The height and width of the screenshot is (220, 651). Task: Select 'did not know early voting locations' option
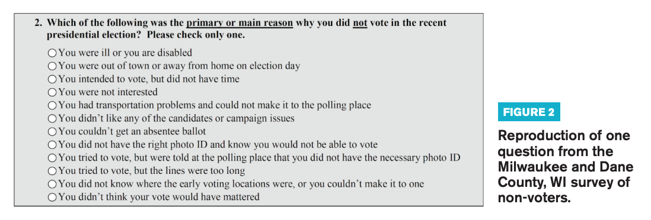52,184
